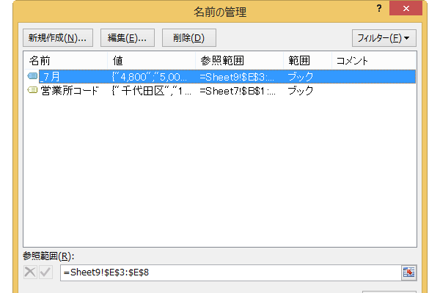Screen dimensions: 440x293
Task: Sort by the 参照範囲 column header
Action: [x=239, y=61]
